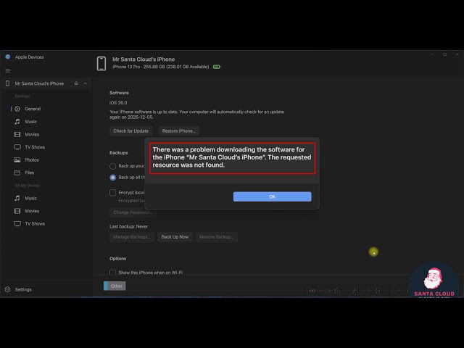Click the green battery indicator icon
The height and width of the screenshot is (348, 464).
point(217,67)
